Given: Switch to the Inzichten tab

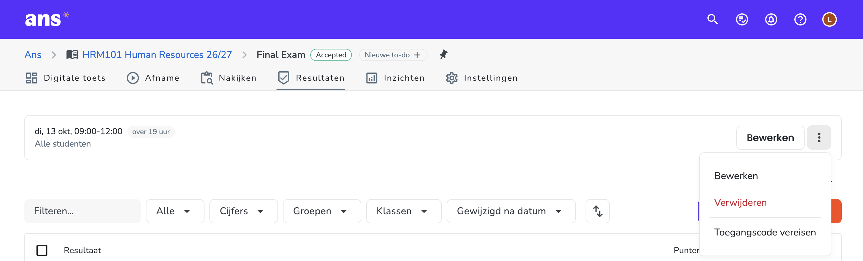Looking at the screenshot, I should (x=395, y=78).
